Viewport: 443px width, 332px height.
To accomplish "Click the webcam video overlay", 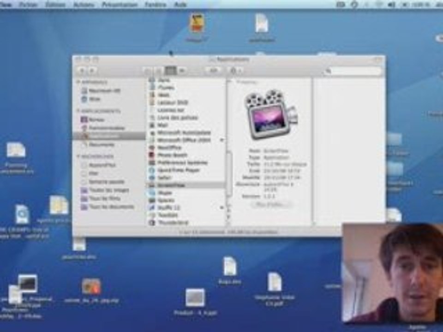I will (x=392, y=273).
